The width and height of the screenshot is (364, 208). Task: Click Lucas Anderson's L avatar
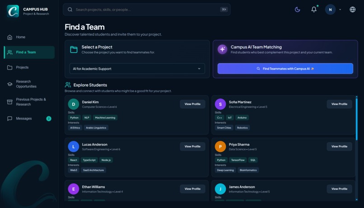74,147
